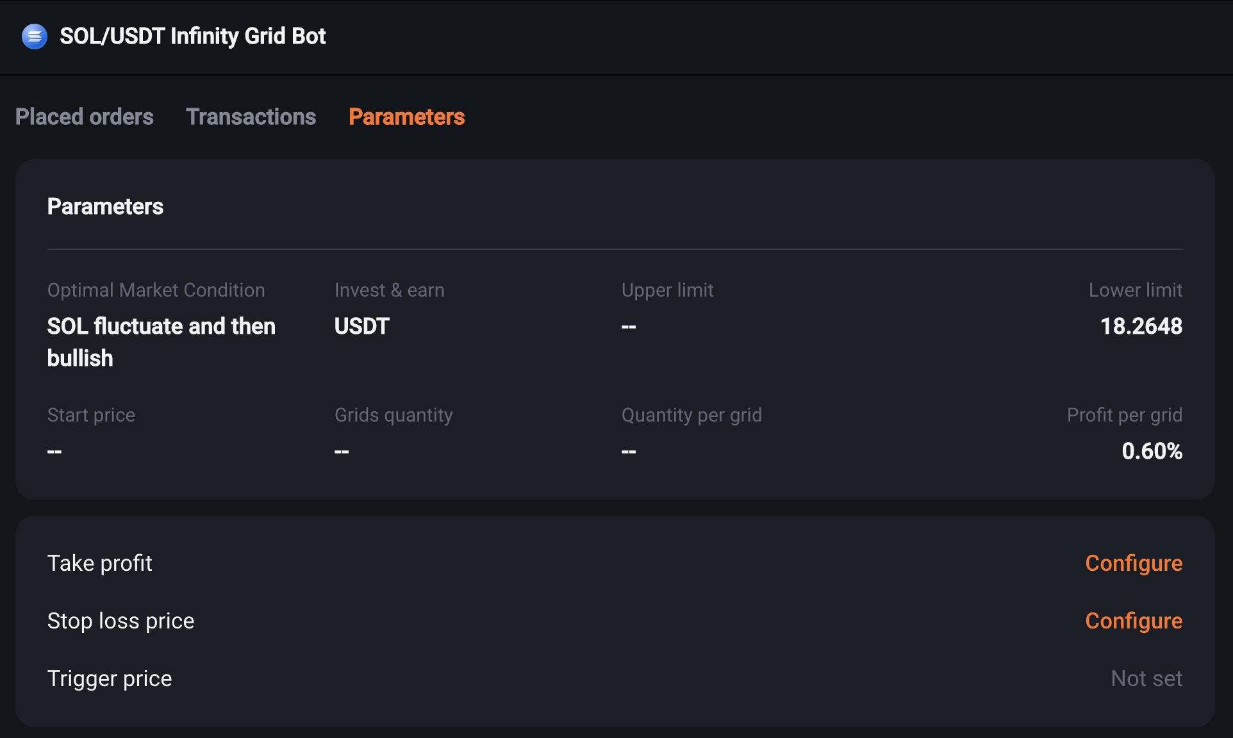Click the Optimal Market Condition description
This screenshot has height=738, width=1233.
[161, 342]
